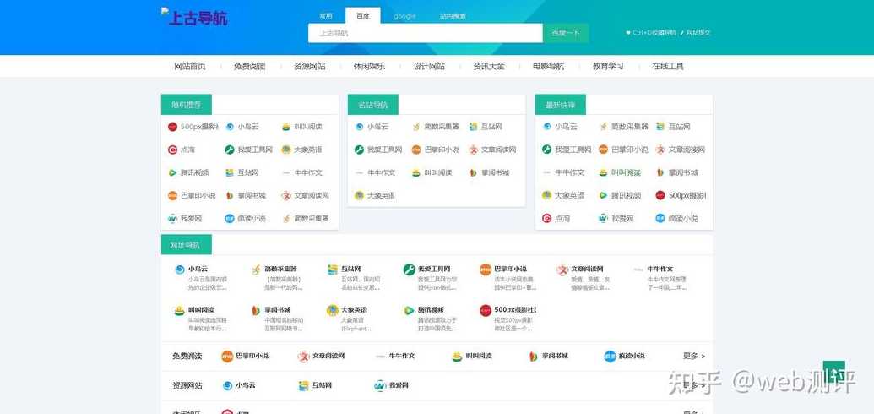Screen dimensions: 874x414
Task: Click the 上古导航 site logo
Action: (x=194, y=17)
